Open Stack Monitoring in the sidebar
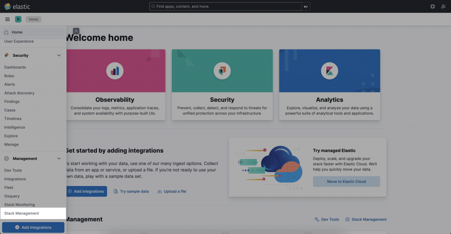 pyautogui.click(x=19, y=205)
